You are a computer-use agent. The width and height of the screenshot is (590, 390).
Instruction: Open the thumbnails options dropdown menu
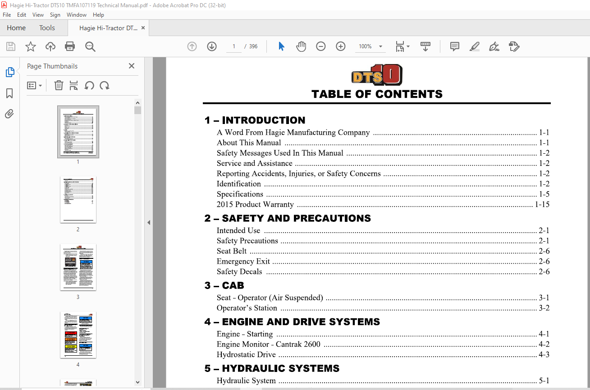(x=34, y=85)
